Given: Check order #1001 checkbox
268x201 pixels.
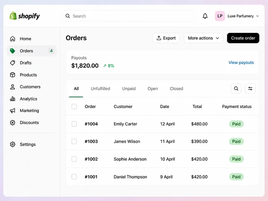Looking at the screenshot, I should [x=74, y=177].
